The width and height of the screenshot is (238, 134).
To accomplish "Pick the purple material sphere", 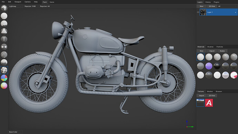I will pos(209,66).
